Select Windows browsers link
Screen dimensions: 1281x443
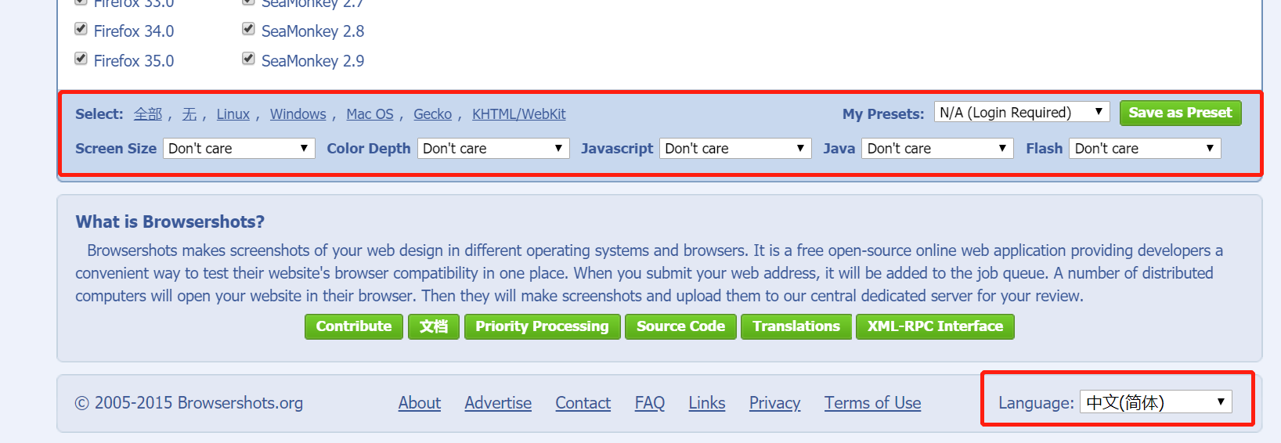(298, 114)
